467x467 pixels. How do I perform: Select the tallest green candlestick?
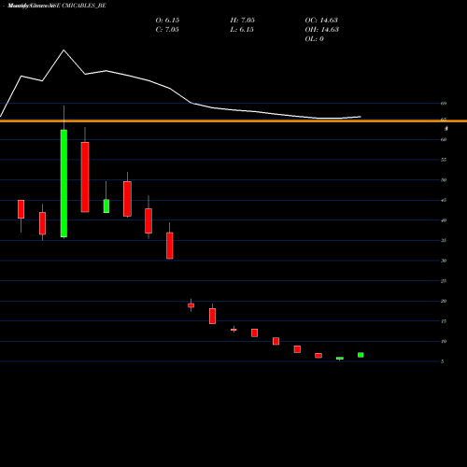(64, 183)
